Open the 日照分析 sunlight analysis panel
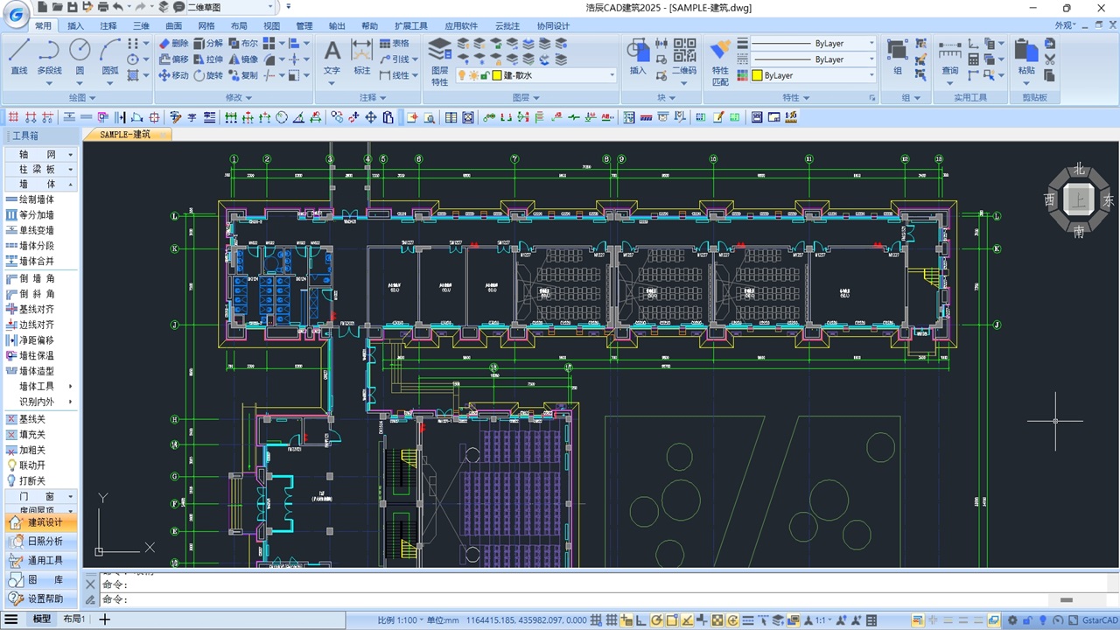The image size is (1120, 630). [45, 542]
